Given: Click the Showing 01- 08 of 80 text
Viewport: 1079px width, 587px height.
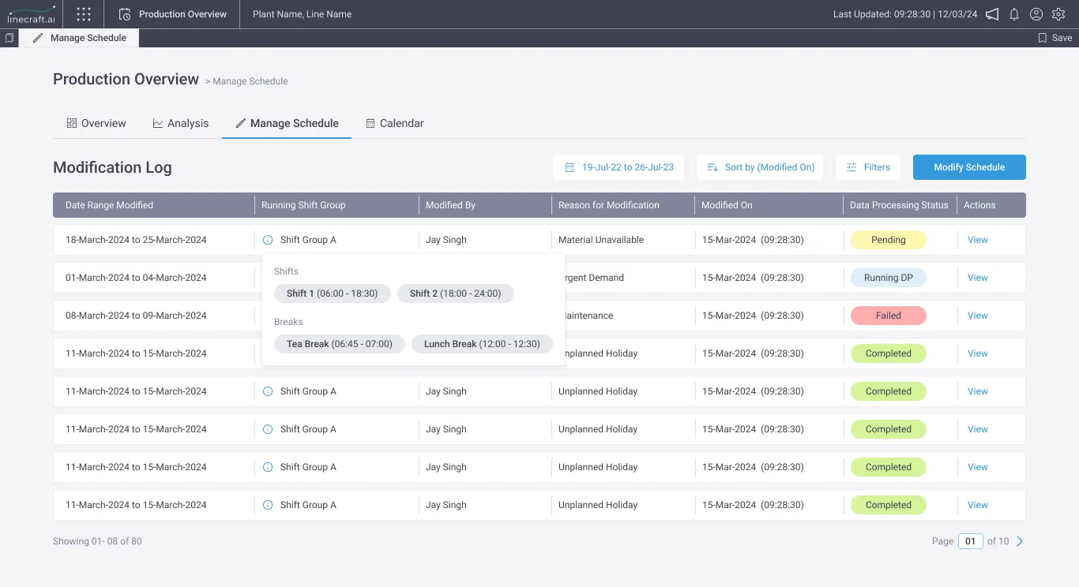Looking at the screenshot, I should point(97,541).
